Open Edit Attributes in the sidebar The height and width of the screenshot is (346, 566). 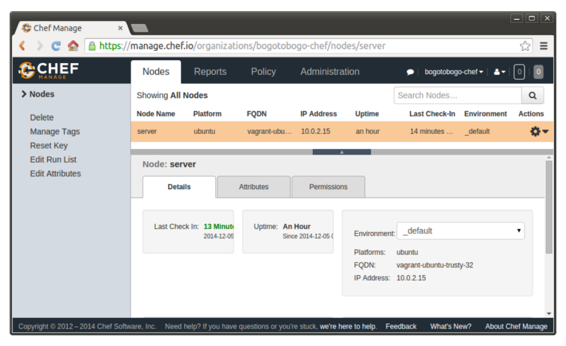pos(55,173)
